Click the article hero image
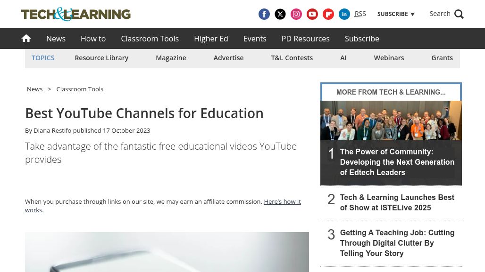The image size is (485, 272). point(167,252)
